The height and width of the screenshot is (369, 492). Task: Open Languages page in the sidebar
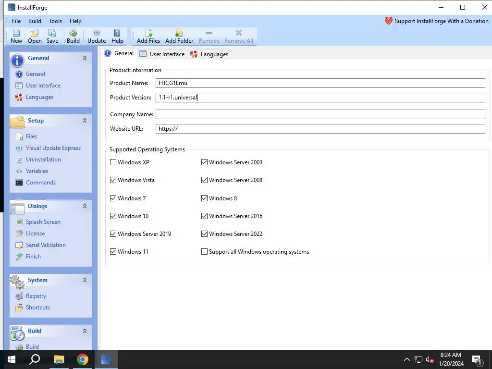tap(39, 97)
